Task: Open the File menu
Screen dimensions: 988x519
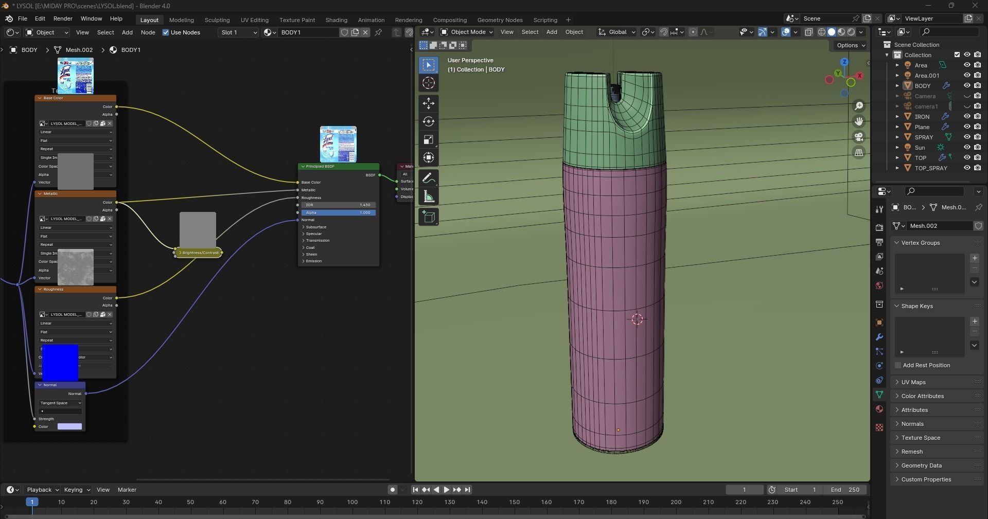Action: pyautogui.click(x=23, y=19)
